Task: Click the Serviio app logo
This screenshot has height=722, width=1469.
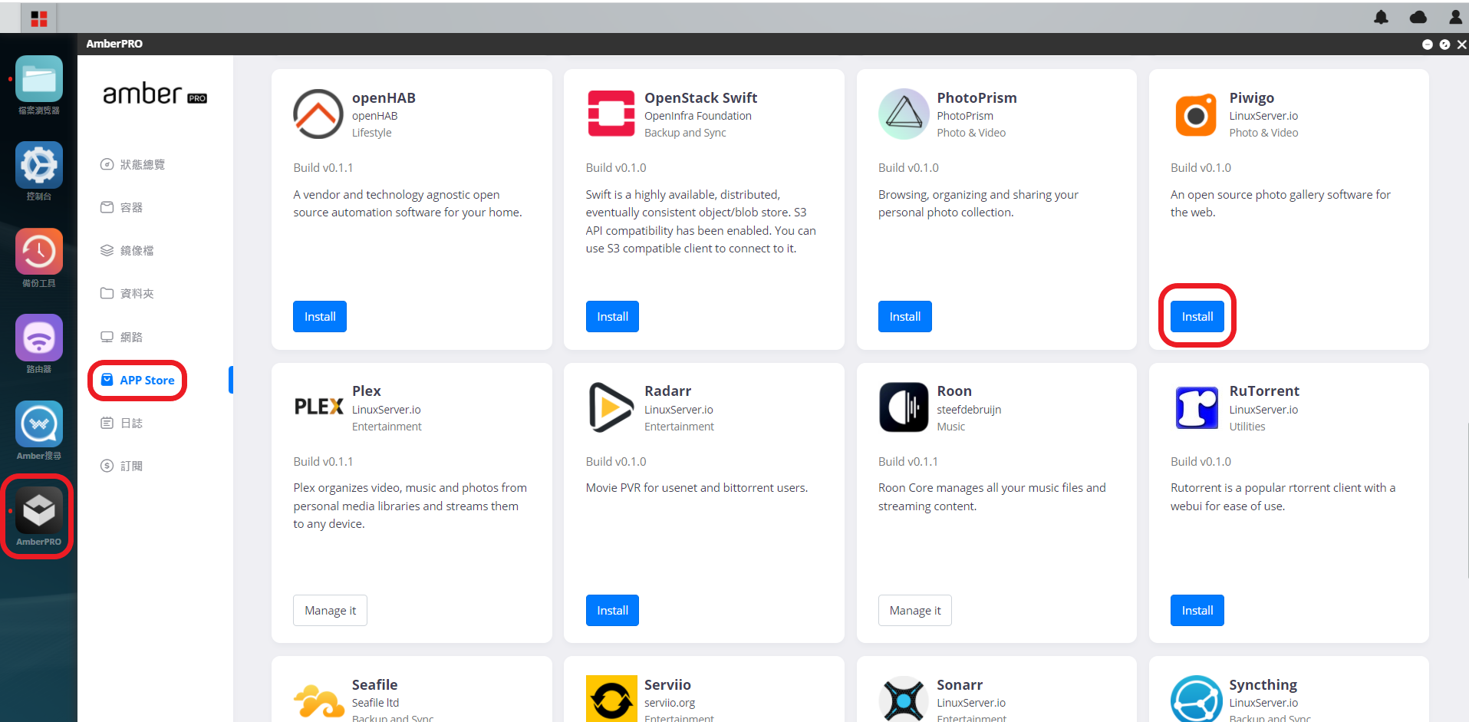Action: click(611, 698)
